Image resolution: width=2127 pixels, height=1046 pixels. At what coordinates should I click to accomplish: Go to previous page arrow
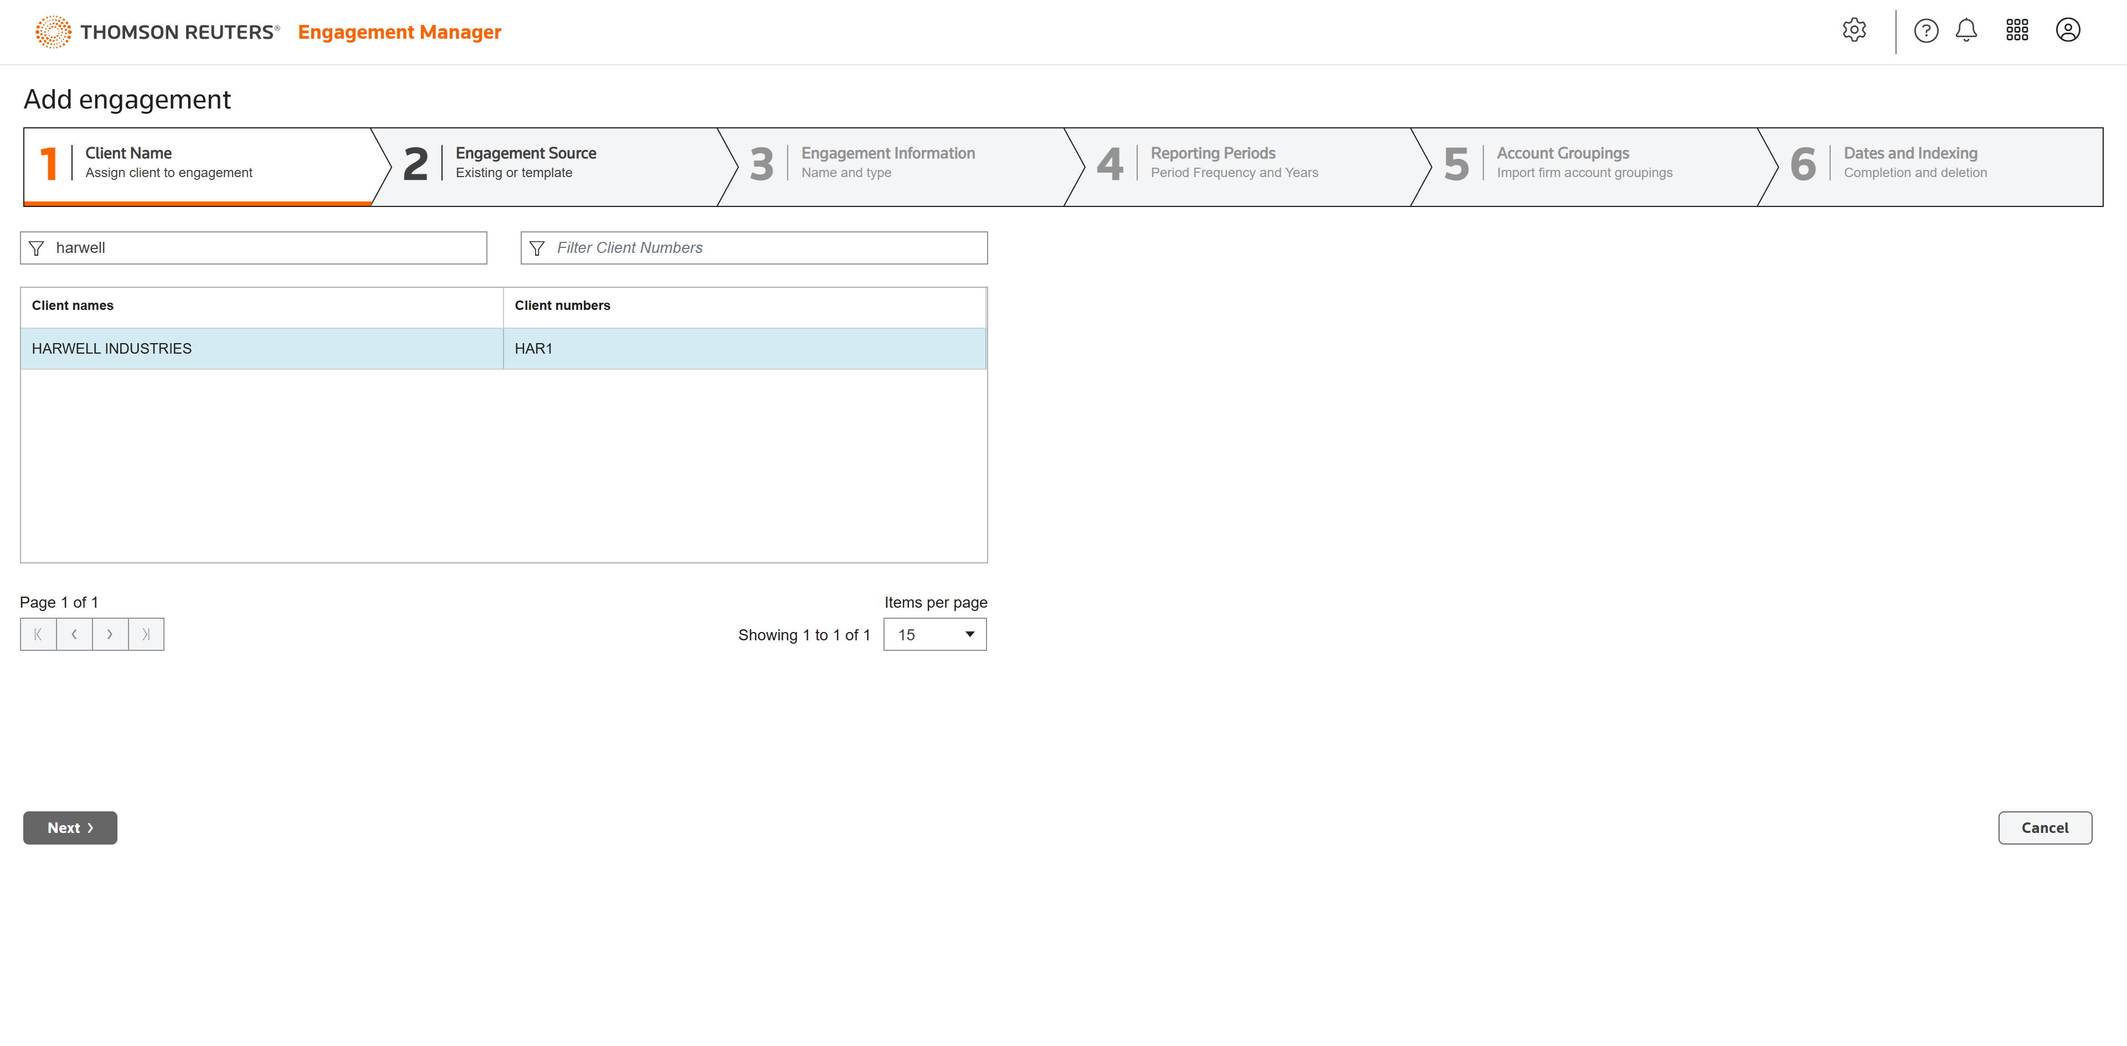pos(74,634)
